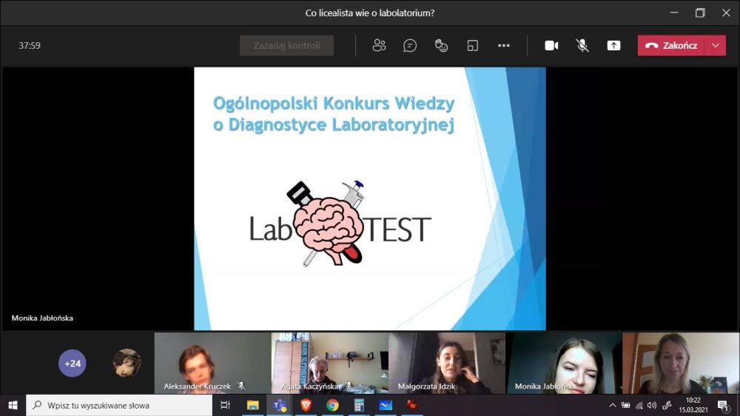This screenshot has width=740, height=416.
Task: Show hidden system tray icons
Action: tap(613, 405)
